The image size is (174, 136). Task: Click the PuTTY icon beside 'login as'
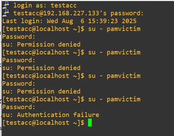6,5
